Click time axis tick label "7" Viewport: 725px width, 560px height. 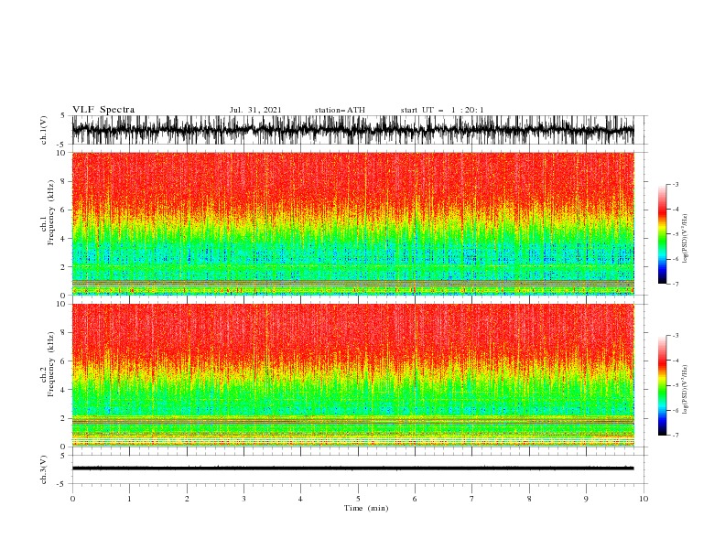[472, 499]
